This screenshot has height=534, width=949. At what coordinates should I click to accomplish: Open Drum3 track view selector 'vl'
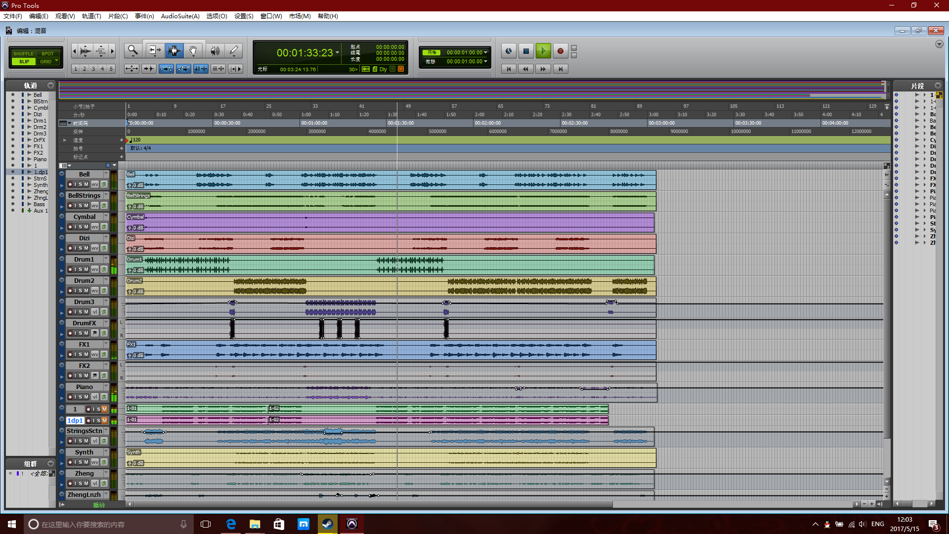pos(95,312)
